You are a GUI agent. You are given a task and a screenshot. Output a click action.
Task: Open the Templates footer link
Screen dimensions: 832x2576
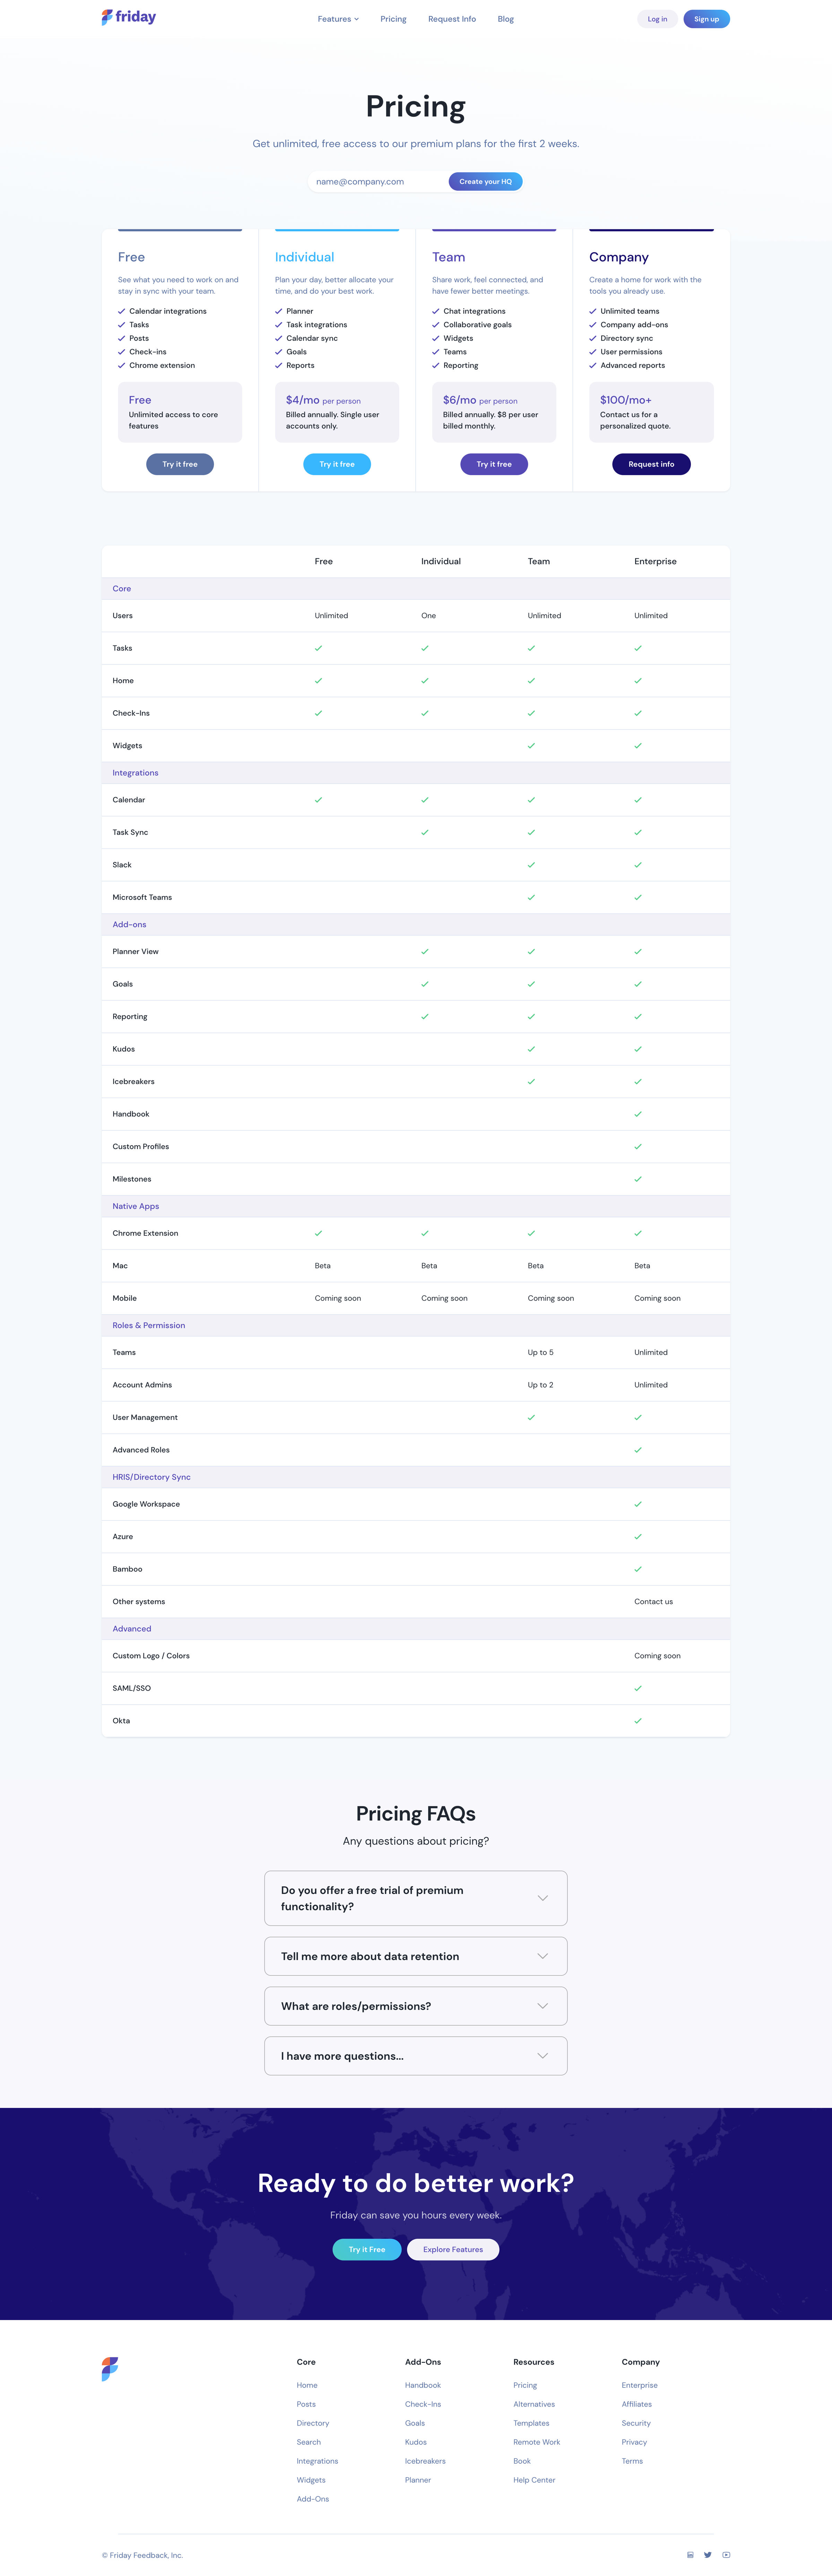click(x=531, y=2423)
